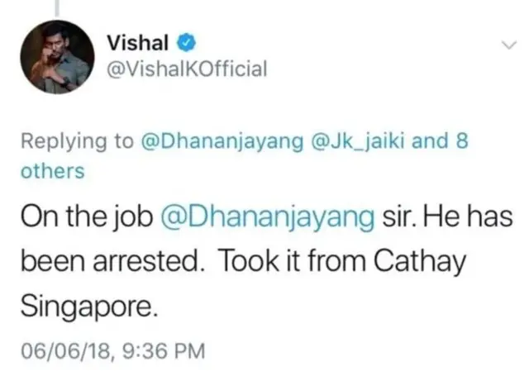Viewport: 529px width, 371px height.
Task: Click the thread connector line above avatar
Action: tap(55, 7)
